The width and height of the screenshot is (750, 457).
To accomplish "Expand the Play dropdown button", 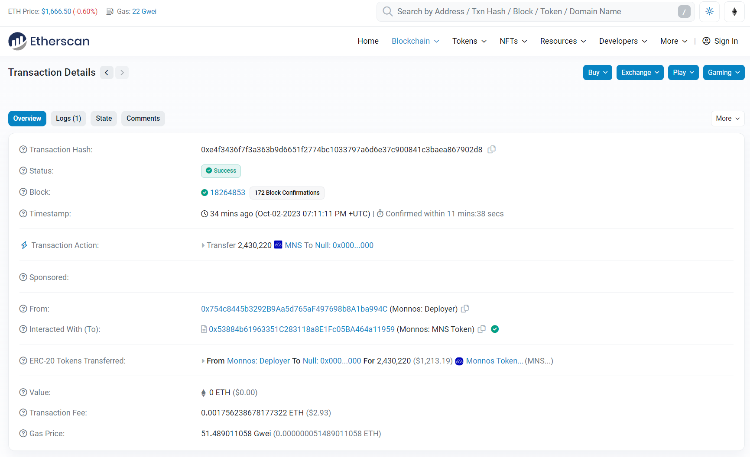I will [683, 73].
